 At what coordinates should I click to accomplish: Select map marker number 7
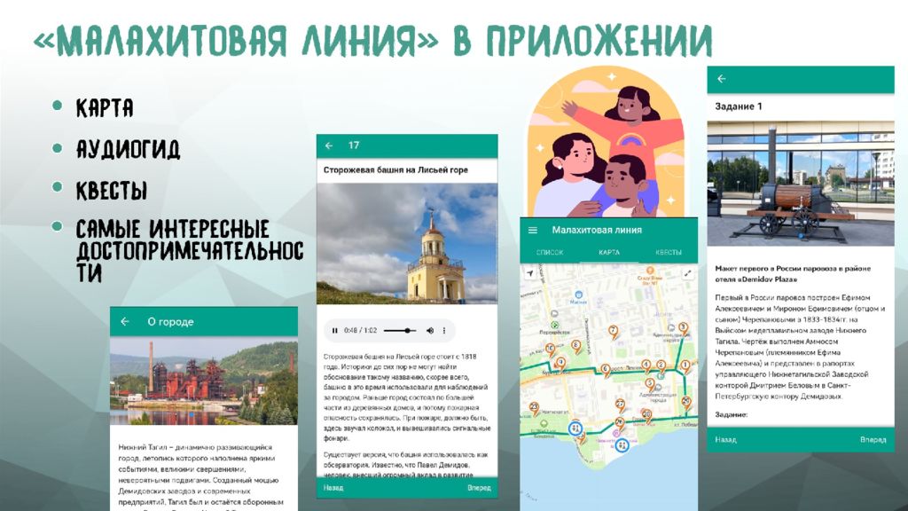click(613, 332)
